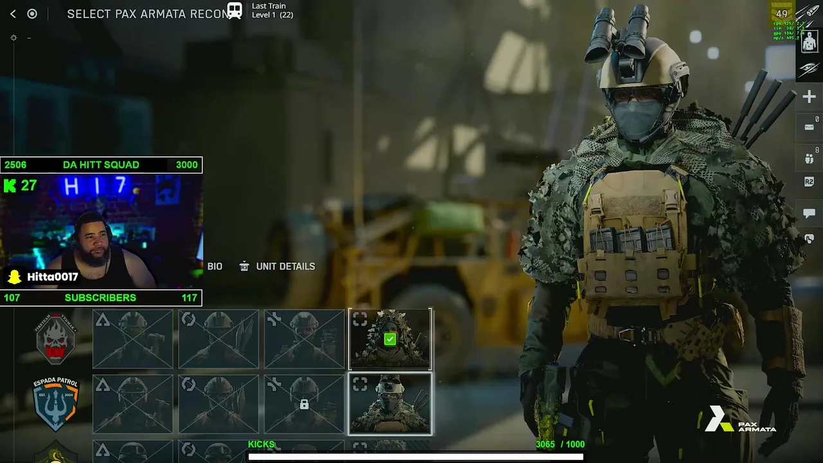This screenshot has height=463, width=823.
Task: Open the UNIT DETAILS tab
Action: [285, 266]
